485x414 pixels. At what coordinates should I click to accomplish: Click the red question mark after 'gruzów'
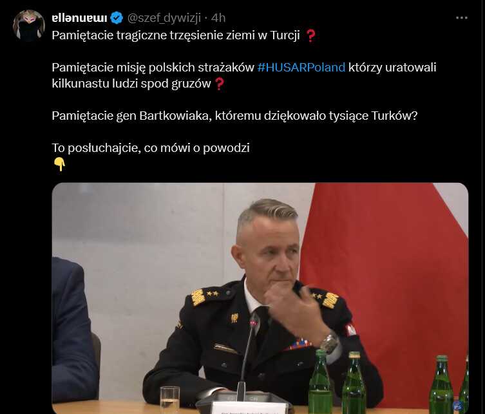[219, 84]
